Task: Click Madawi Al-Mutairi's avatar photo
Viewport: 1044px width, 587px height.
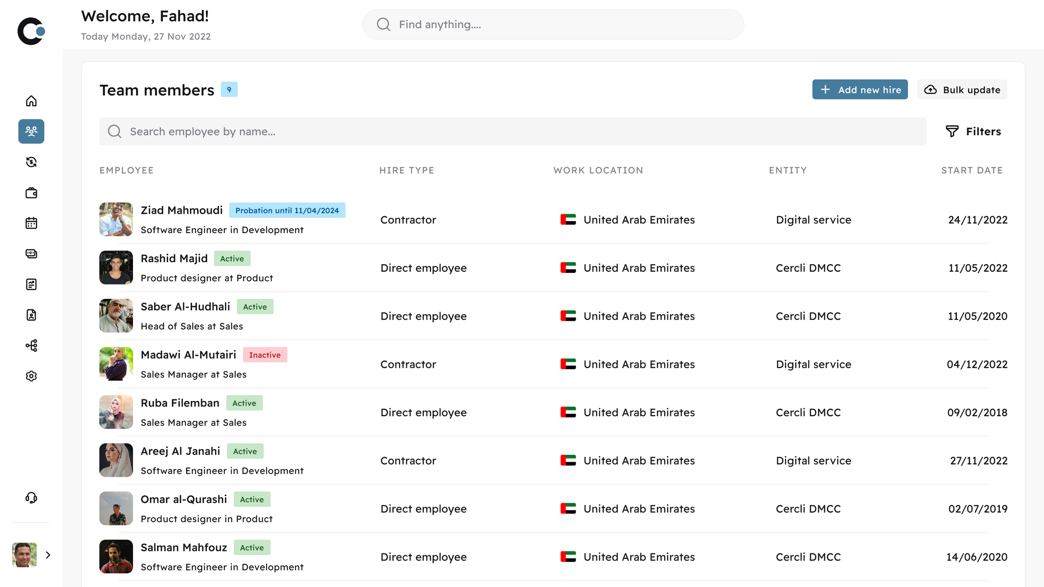Action: click(x=116, y=364)
